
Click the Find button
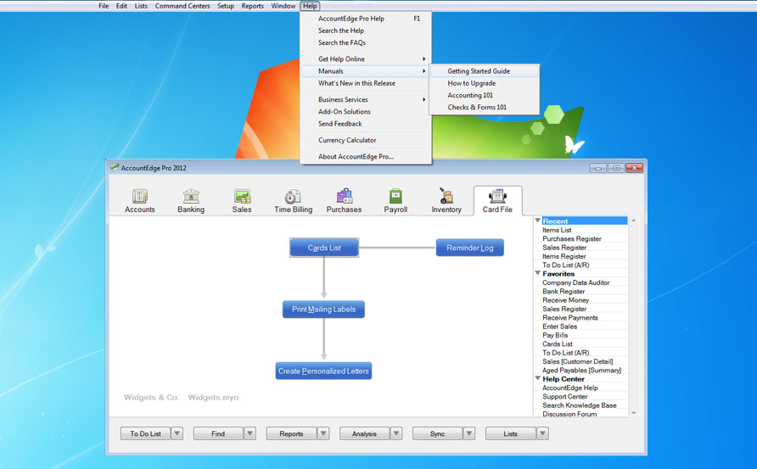[218, 433]
